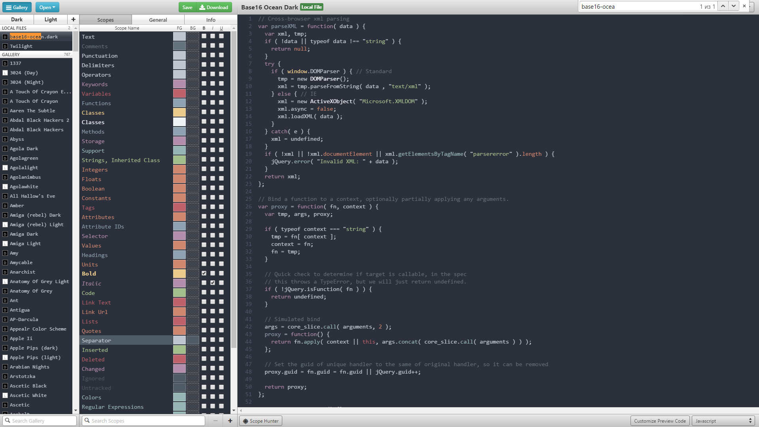Viewport: 759px width, 427px height.
Task: Download the theme file
Action: 213,7
